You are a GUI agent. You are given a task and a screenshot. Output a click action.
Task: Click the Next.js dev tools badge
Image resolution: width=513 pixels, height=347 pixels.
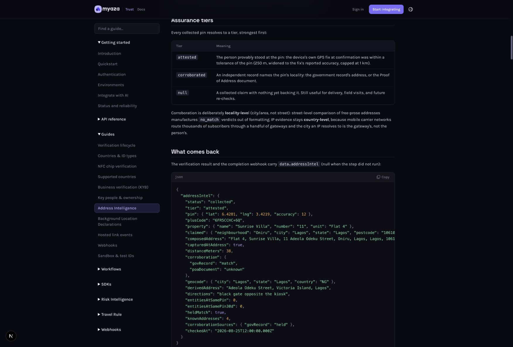click(x=11, y=336)
